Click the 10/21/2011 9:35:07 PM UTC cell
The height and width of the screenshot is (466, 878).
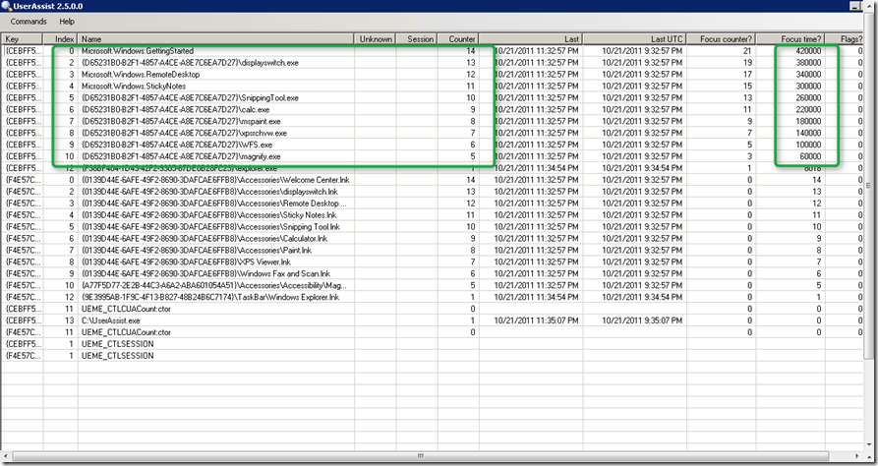(642, 320)
